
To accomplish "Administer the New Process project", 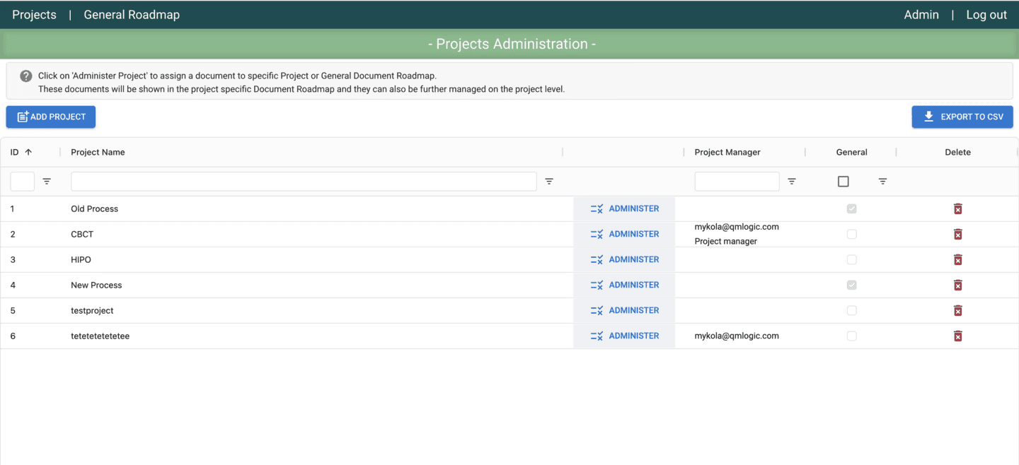I will (x=624, y=285).
